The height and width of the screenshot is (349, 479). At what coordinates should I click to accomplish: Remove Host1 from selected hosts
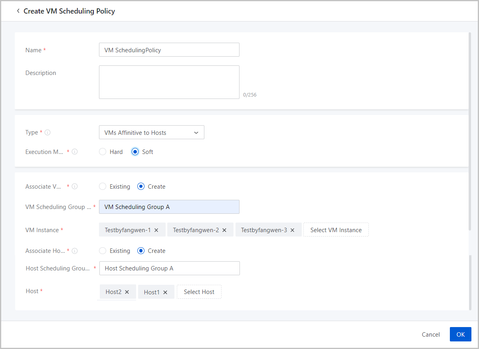click(165, 292)
